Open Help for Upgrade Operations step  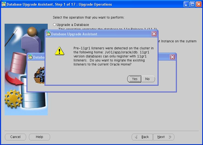39,137
